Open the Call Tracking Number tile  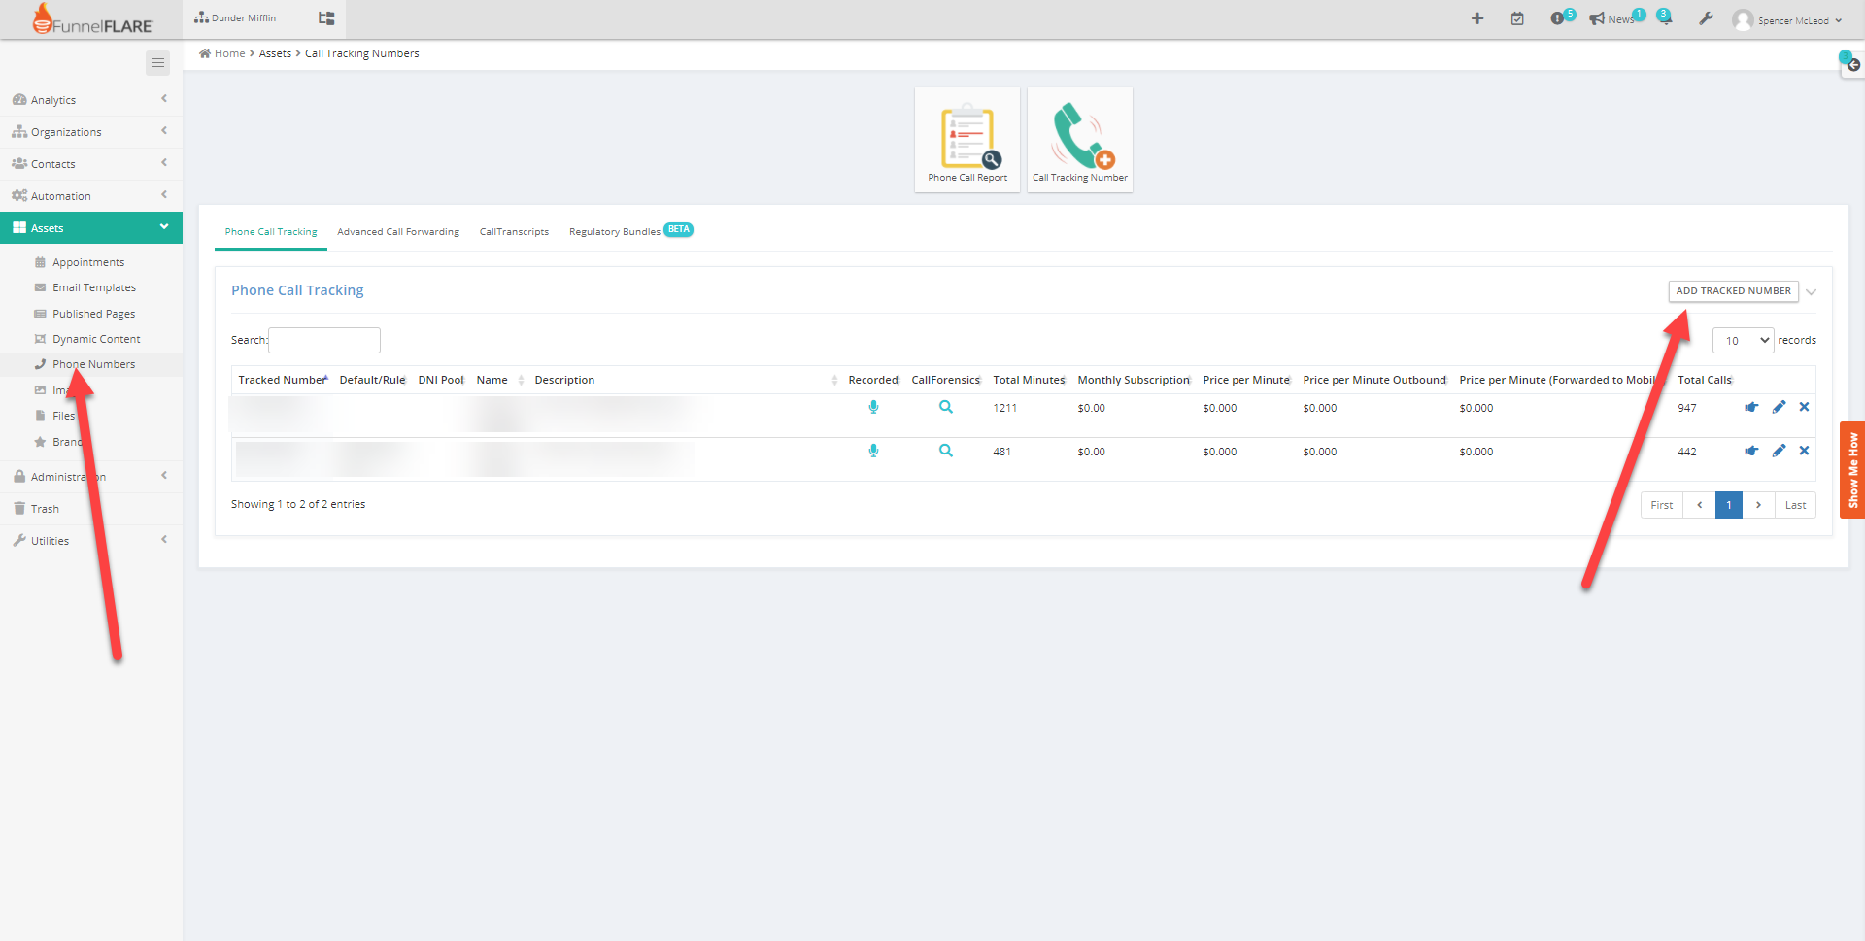pyautogui.click(x=1080, y=140)
